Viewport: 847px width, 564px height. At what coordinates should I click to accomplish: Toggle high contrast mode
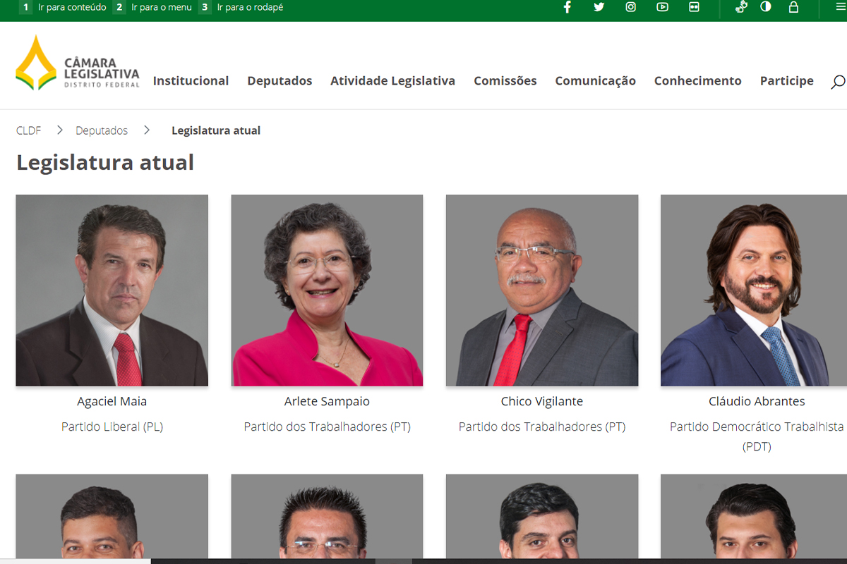click(766, 7)
